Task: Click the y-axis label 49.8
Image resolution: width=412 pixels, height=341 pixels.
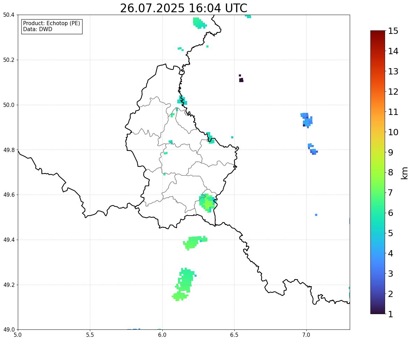Action: 9,150
